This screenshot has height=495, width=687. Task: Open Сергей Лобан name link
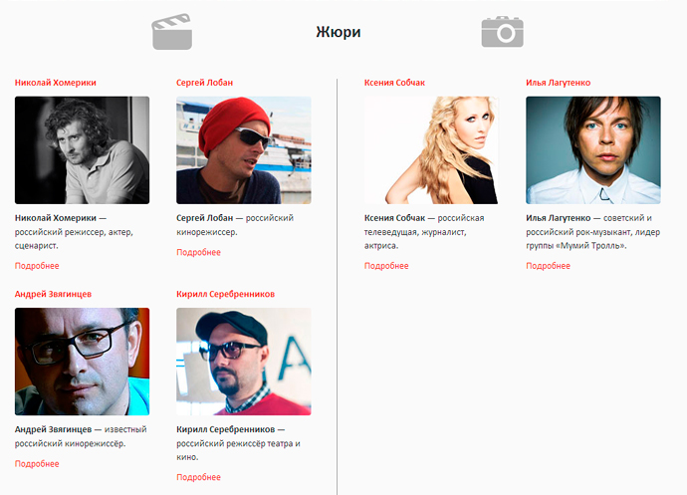204,83
